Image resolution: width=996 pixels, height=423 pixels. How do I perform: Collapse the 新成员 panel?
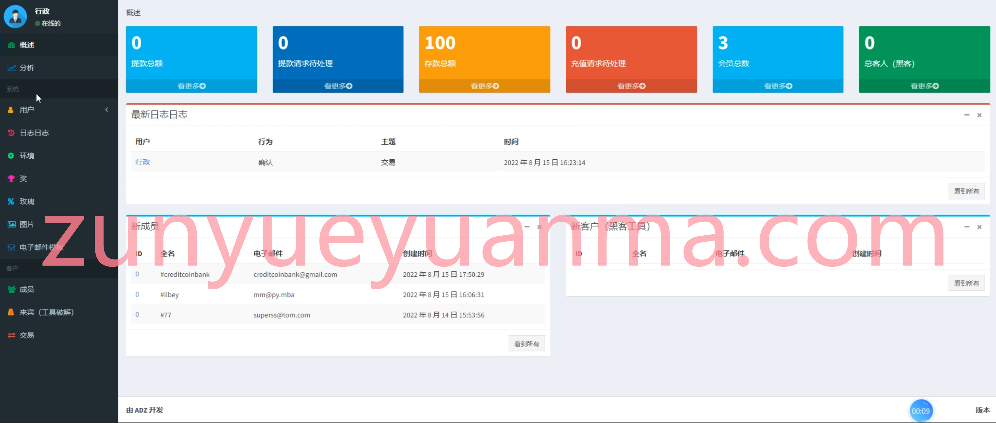tap(527, 227)
